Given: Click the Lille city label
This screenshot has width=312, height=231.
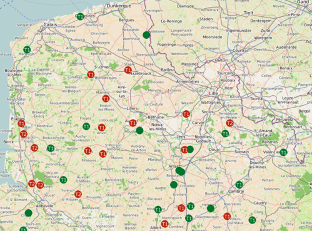Looking at the screenshot, I should pyautogui.click(x=213, y=94).
